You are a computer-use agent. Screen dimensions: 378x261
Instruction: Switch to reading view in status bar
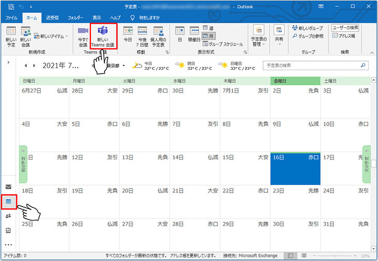304,255
